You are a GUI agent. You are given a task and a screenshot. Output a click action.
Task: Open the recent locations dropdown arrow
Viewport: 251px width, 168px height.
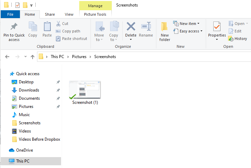[x=25, y=56]
